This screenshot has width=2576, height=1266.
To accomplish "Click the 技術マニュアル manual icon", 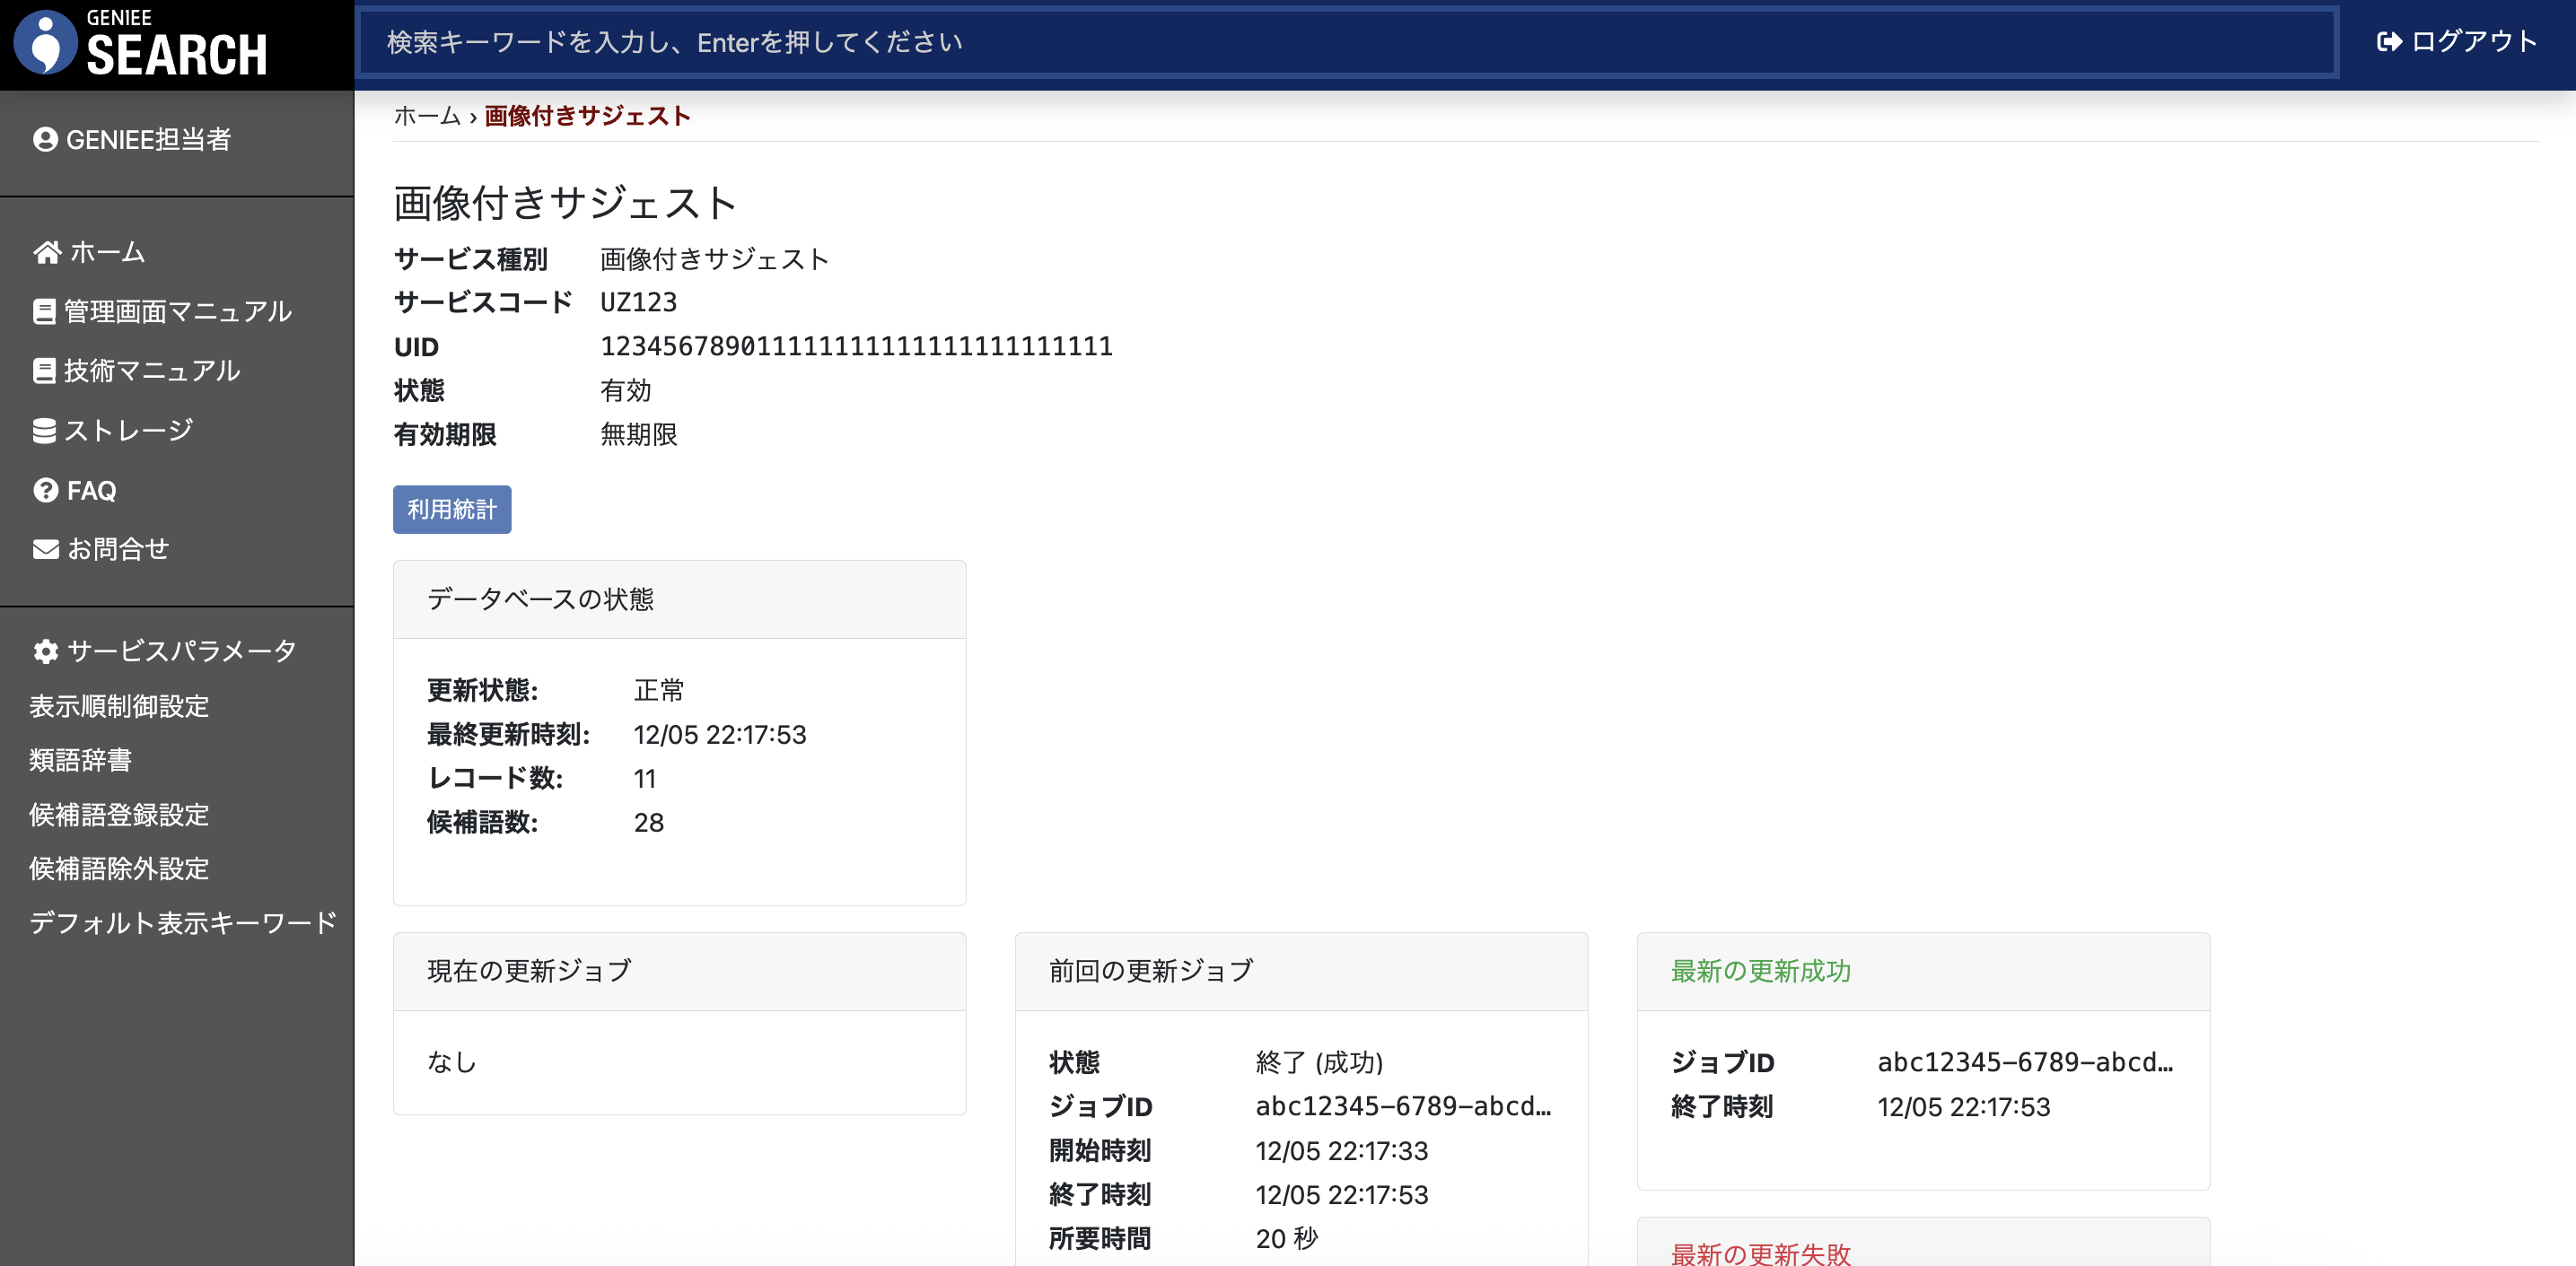I will pos(44,370).
